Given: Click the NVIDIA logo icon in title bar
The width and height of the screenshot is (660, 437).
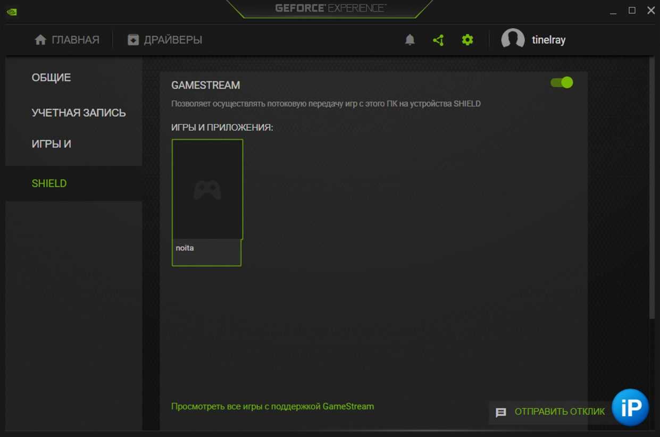Looking at the screenshot, I should [12, 11].
